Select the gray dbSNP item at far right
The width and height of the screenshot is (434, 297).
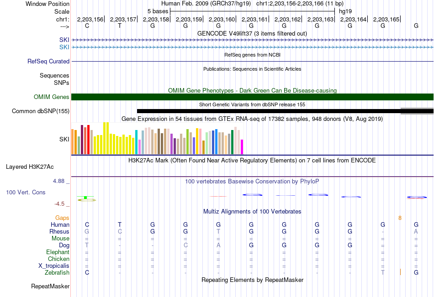(x=417, y=111)
